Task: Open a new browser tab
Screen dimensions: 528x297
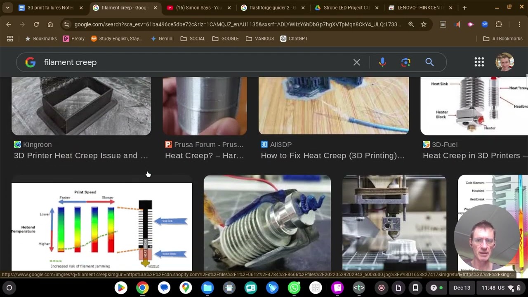Action: pyautogui.click(x=464, y=7)
